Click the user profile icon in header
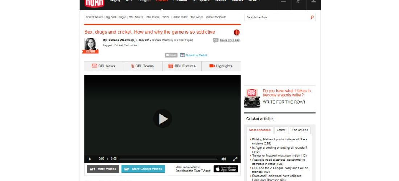This screenshot has height=181, width=399. (313, 1)
